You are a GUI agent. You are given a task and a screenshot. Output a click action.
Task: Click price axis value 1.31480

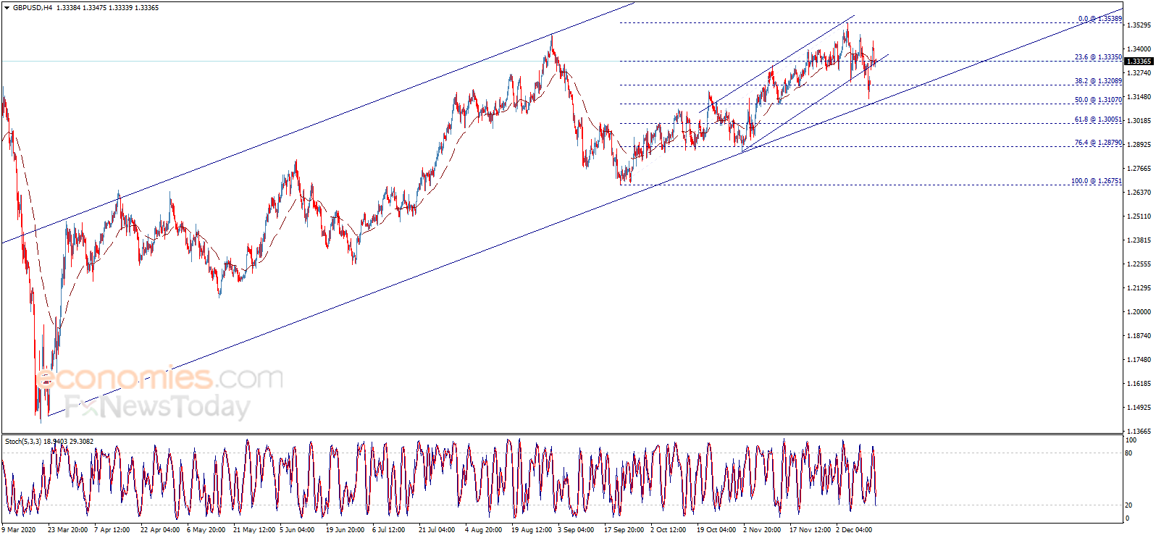(x=1139, y=97)
